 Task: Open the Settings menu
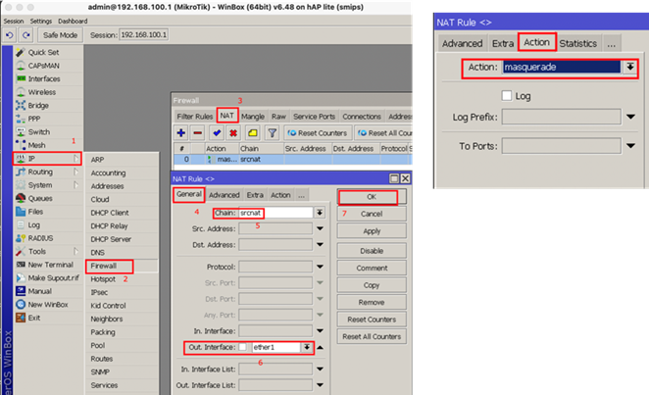pyautogui.click(x=41, y=22)
